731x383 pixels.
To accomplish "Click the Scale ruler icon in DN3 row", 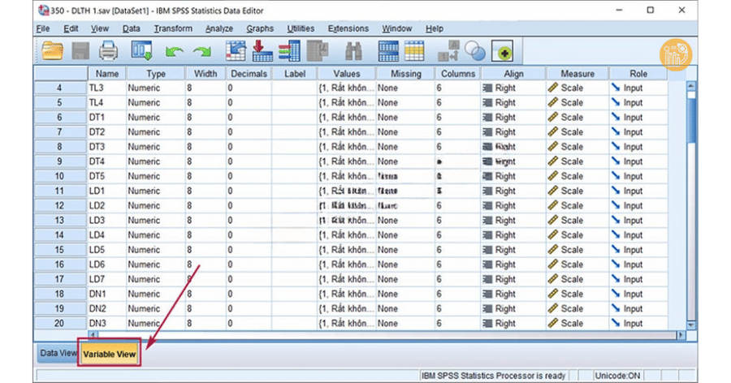I will point(553,323).
